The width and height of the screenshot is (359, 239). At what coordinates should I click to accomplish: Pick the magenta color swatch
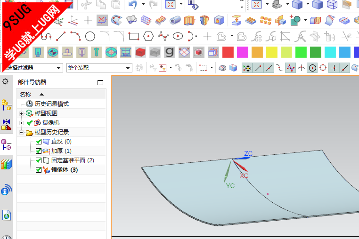click(243, 52)
